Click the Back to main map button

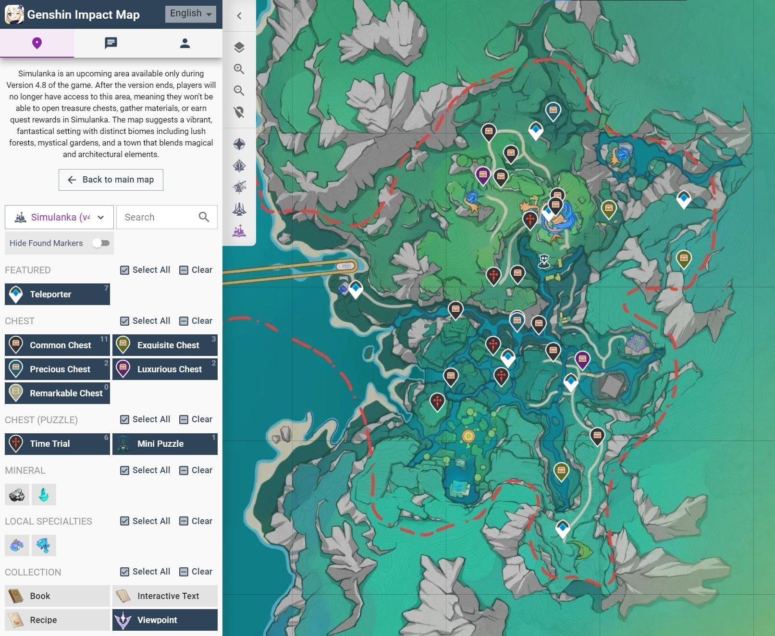pos(111,180)
